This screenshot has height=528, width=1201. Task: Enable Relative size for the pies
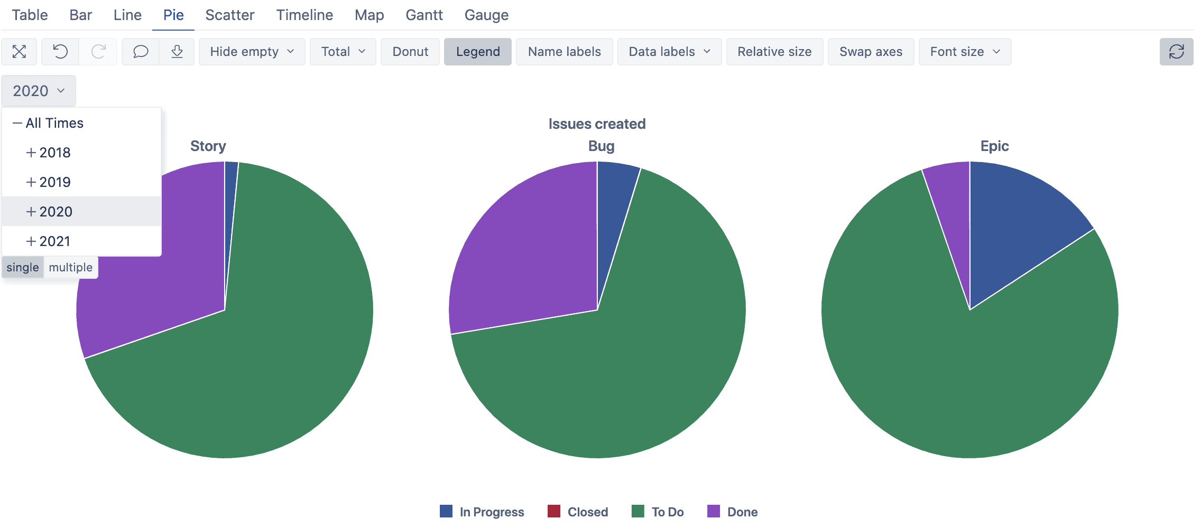(x=774, y=51)
